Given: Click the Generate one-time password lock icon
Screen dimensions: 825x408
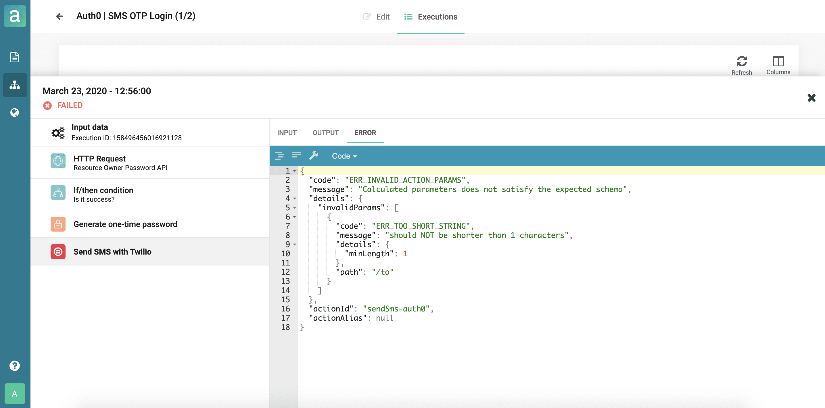Looking at the screenshot, I should coord(58,224).
